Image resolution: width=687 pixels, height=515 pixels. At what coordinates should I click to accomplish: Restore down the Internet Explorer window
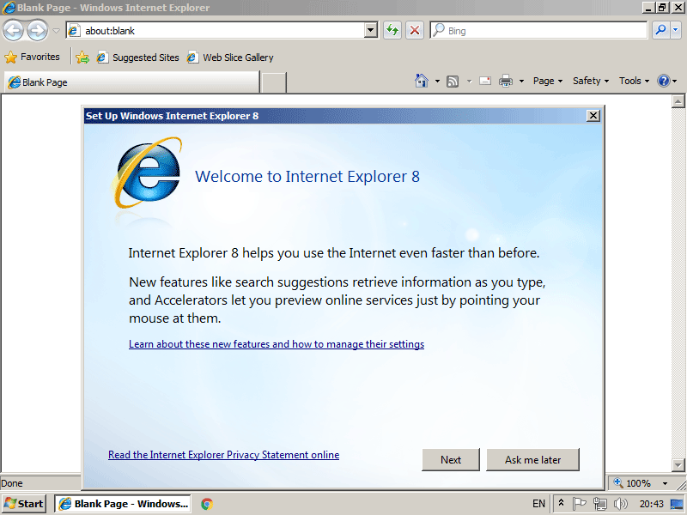point(661,8)
